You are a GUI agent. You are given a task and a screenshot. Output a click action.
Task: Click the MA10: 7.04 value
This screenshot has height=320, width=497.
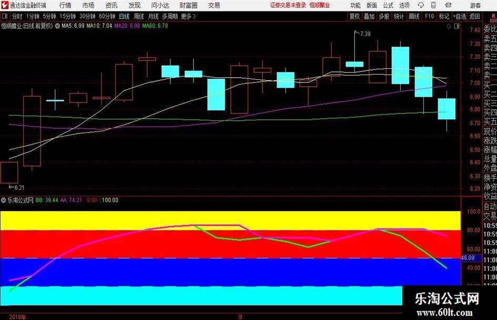click(99, 26)
